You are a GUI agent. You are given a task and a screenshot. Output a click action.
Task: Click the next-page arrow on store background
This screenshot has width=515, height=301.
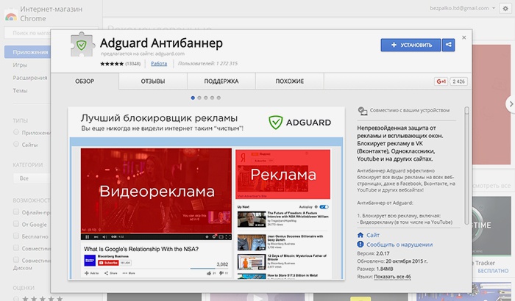coord(511,104)
